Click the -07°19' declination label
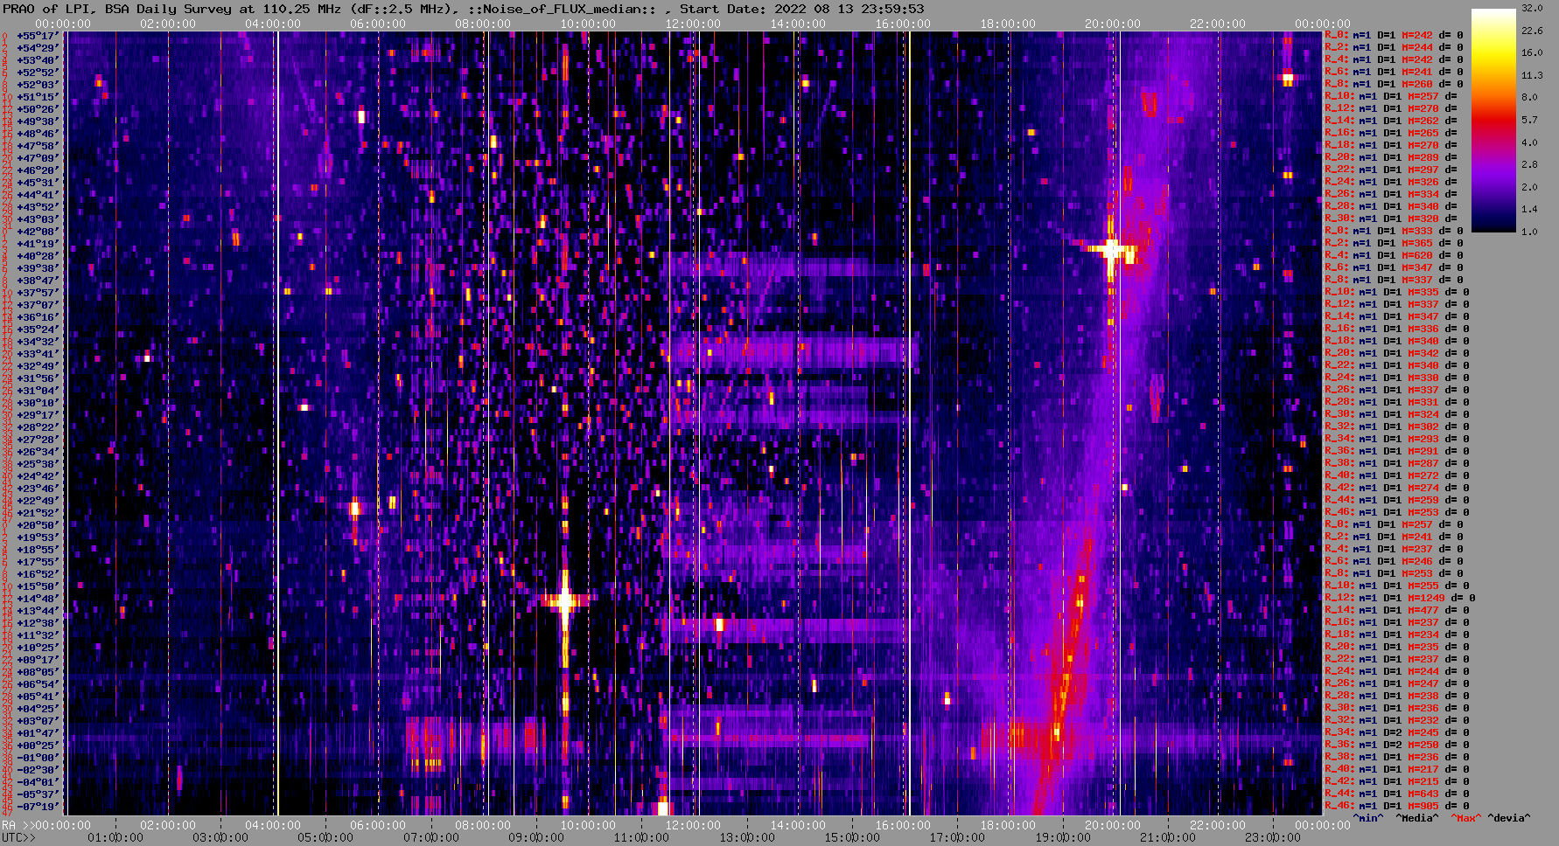The height and width of the screenshot is (846, 1559). [38, 806]
